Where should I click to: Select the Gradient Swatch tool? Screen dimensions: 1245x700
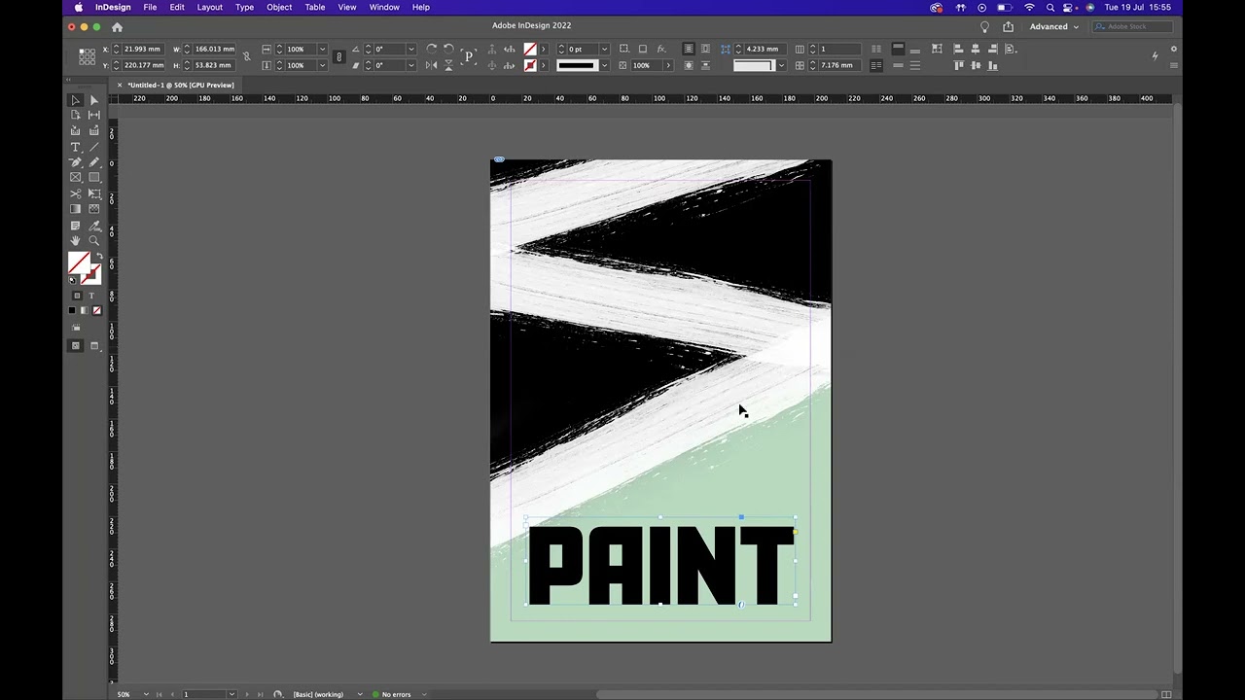point(75,209)
